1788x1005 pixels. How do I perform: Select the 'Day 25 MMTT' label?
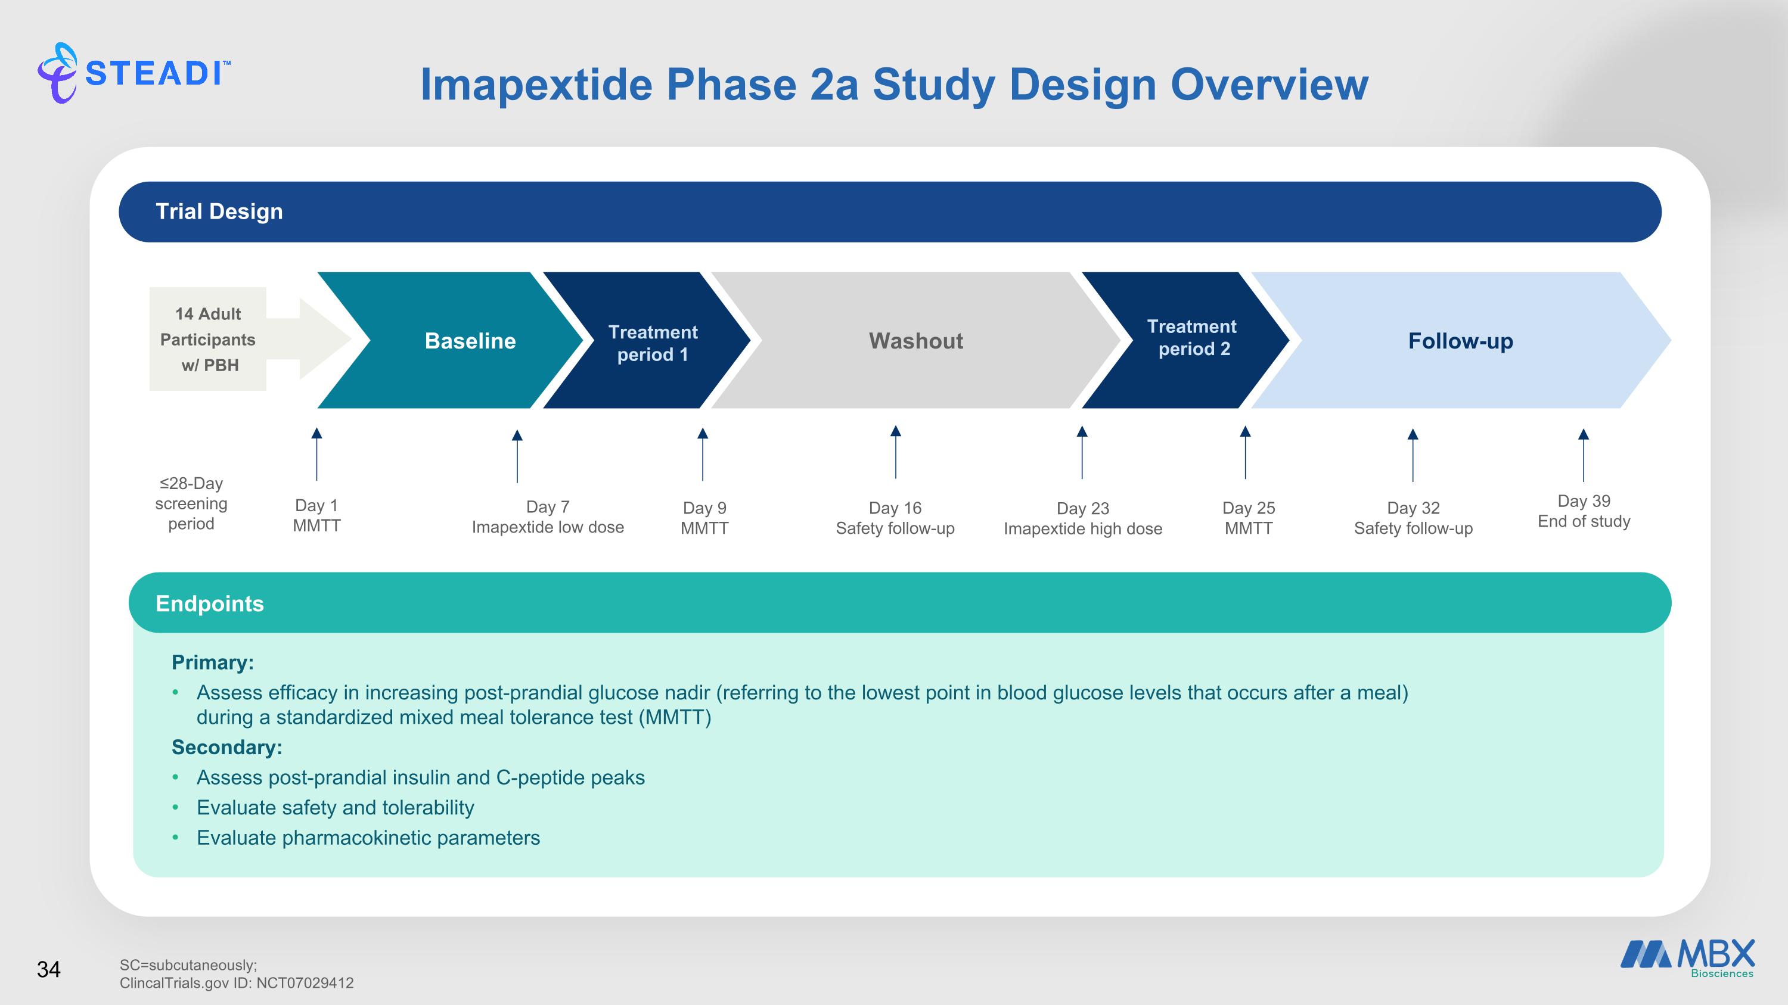(1249, 518)
